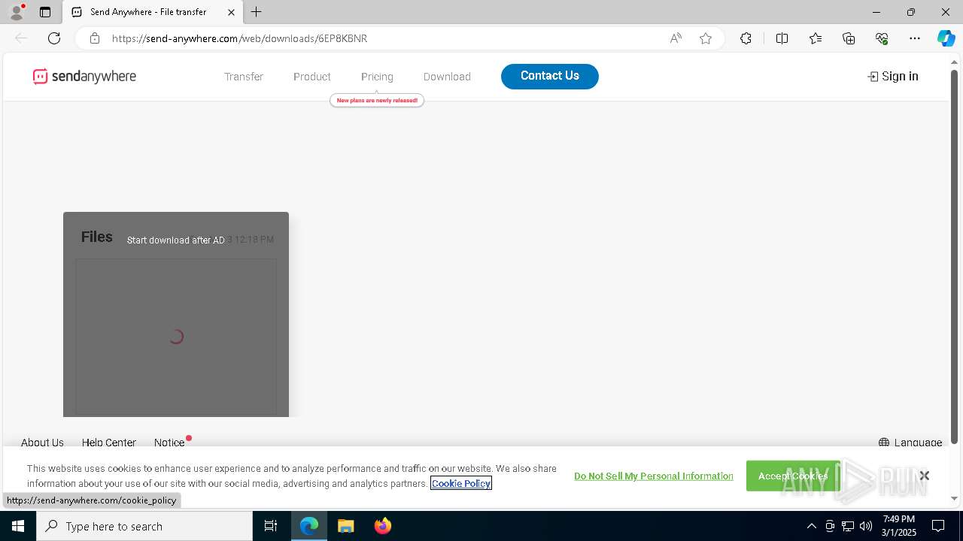
Task: Click the address bar URL
Action: (x=239, y=38)
